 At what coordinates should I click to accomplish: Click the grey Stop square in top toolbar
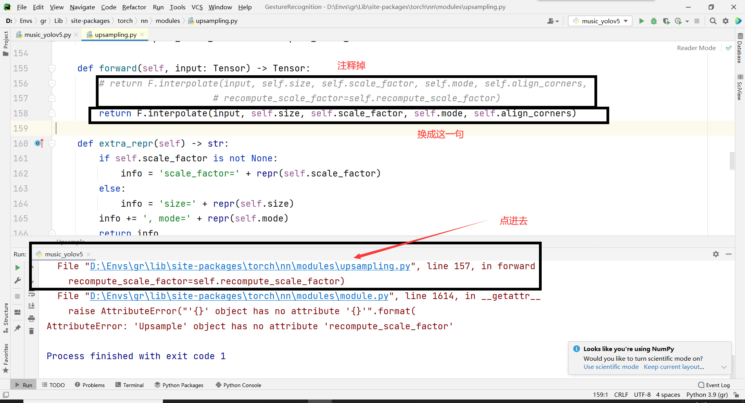(697, 21)
